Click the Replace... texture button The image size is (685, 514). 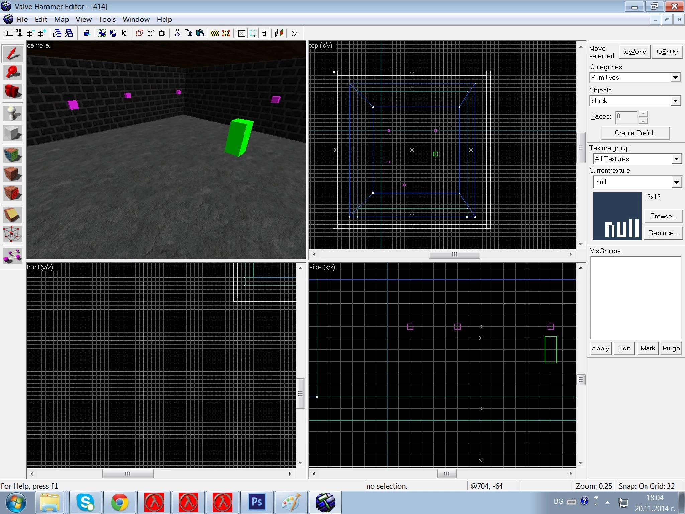(663, 233)
